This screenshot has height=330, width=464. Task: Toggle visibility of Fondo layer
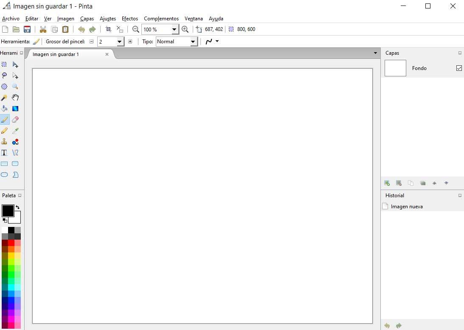coord(459,68)
